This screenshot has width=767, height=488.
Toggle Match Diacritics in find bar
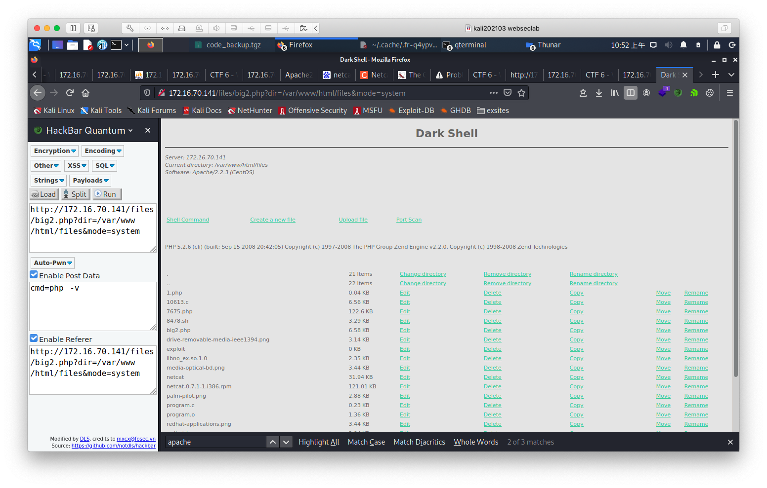coord(419,442)
